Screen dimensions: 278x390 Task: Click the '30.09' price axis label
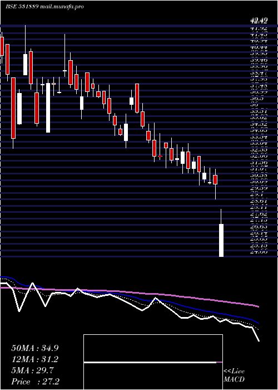[x=259, y=182]
